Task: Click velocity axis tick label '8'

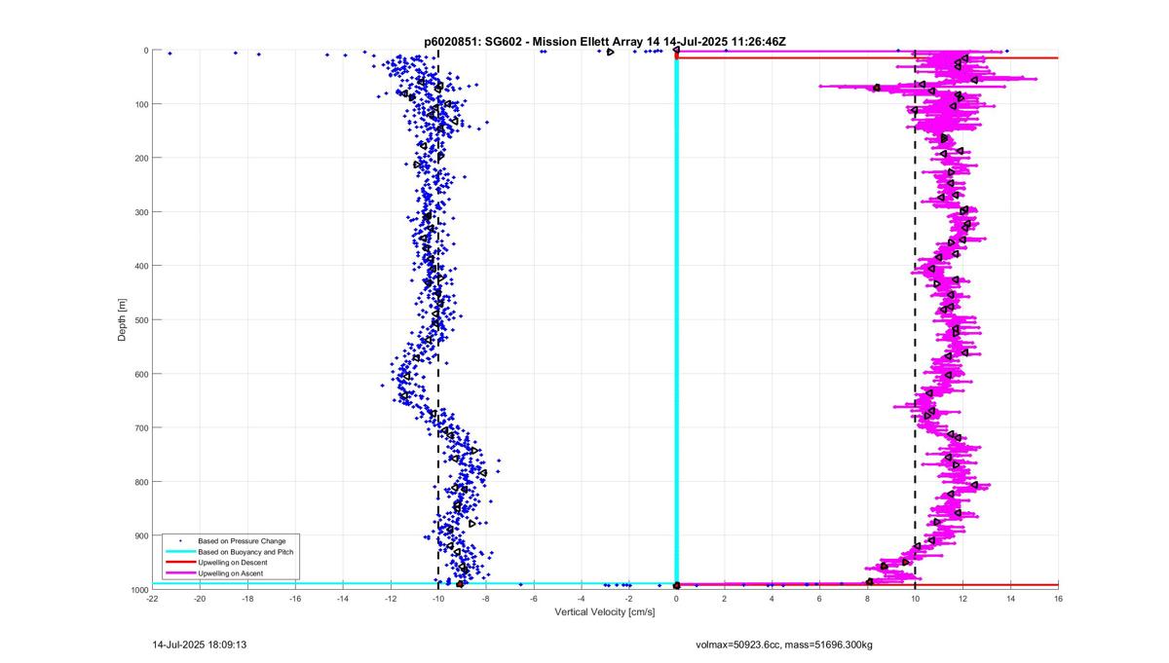Action: click(867, 598)
